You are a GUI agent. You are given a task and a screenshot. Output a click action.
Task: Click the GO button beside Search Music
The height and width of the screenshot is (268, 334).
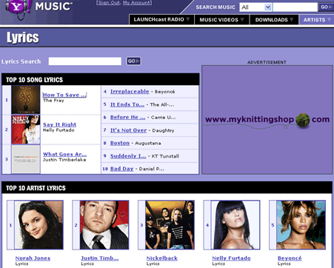point(326,7)
